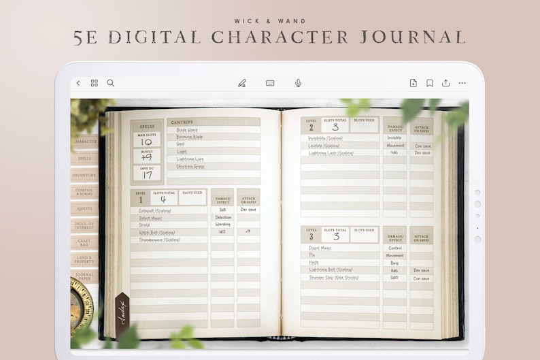Open the Spells side tab
Image resolution: width=540 pixels, height=360 pixels.
point(85,159)
